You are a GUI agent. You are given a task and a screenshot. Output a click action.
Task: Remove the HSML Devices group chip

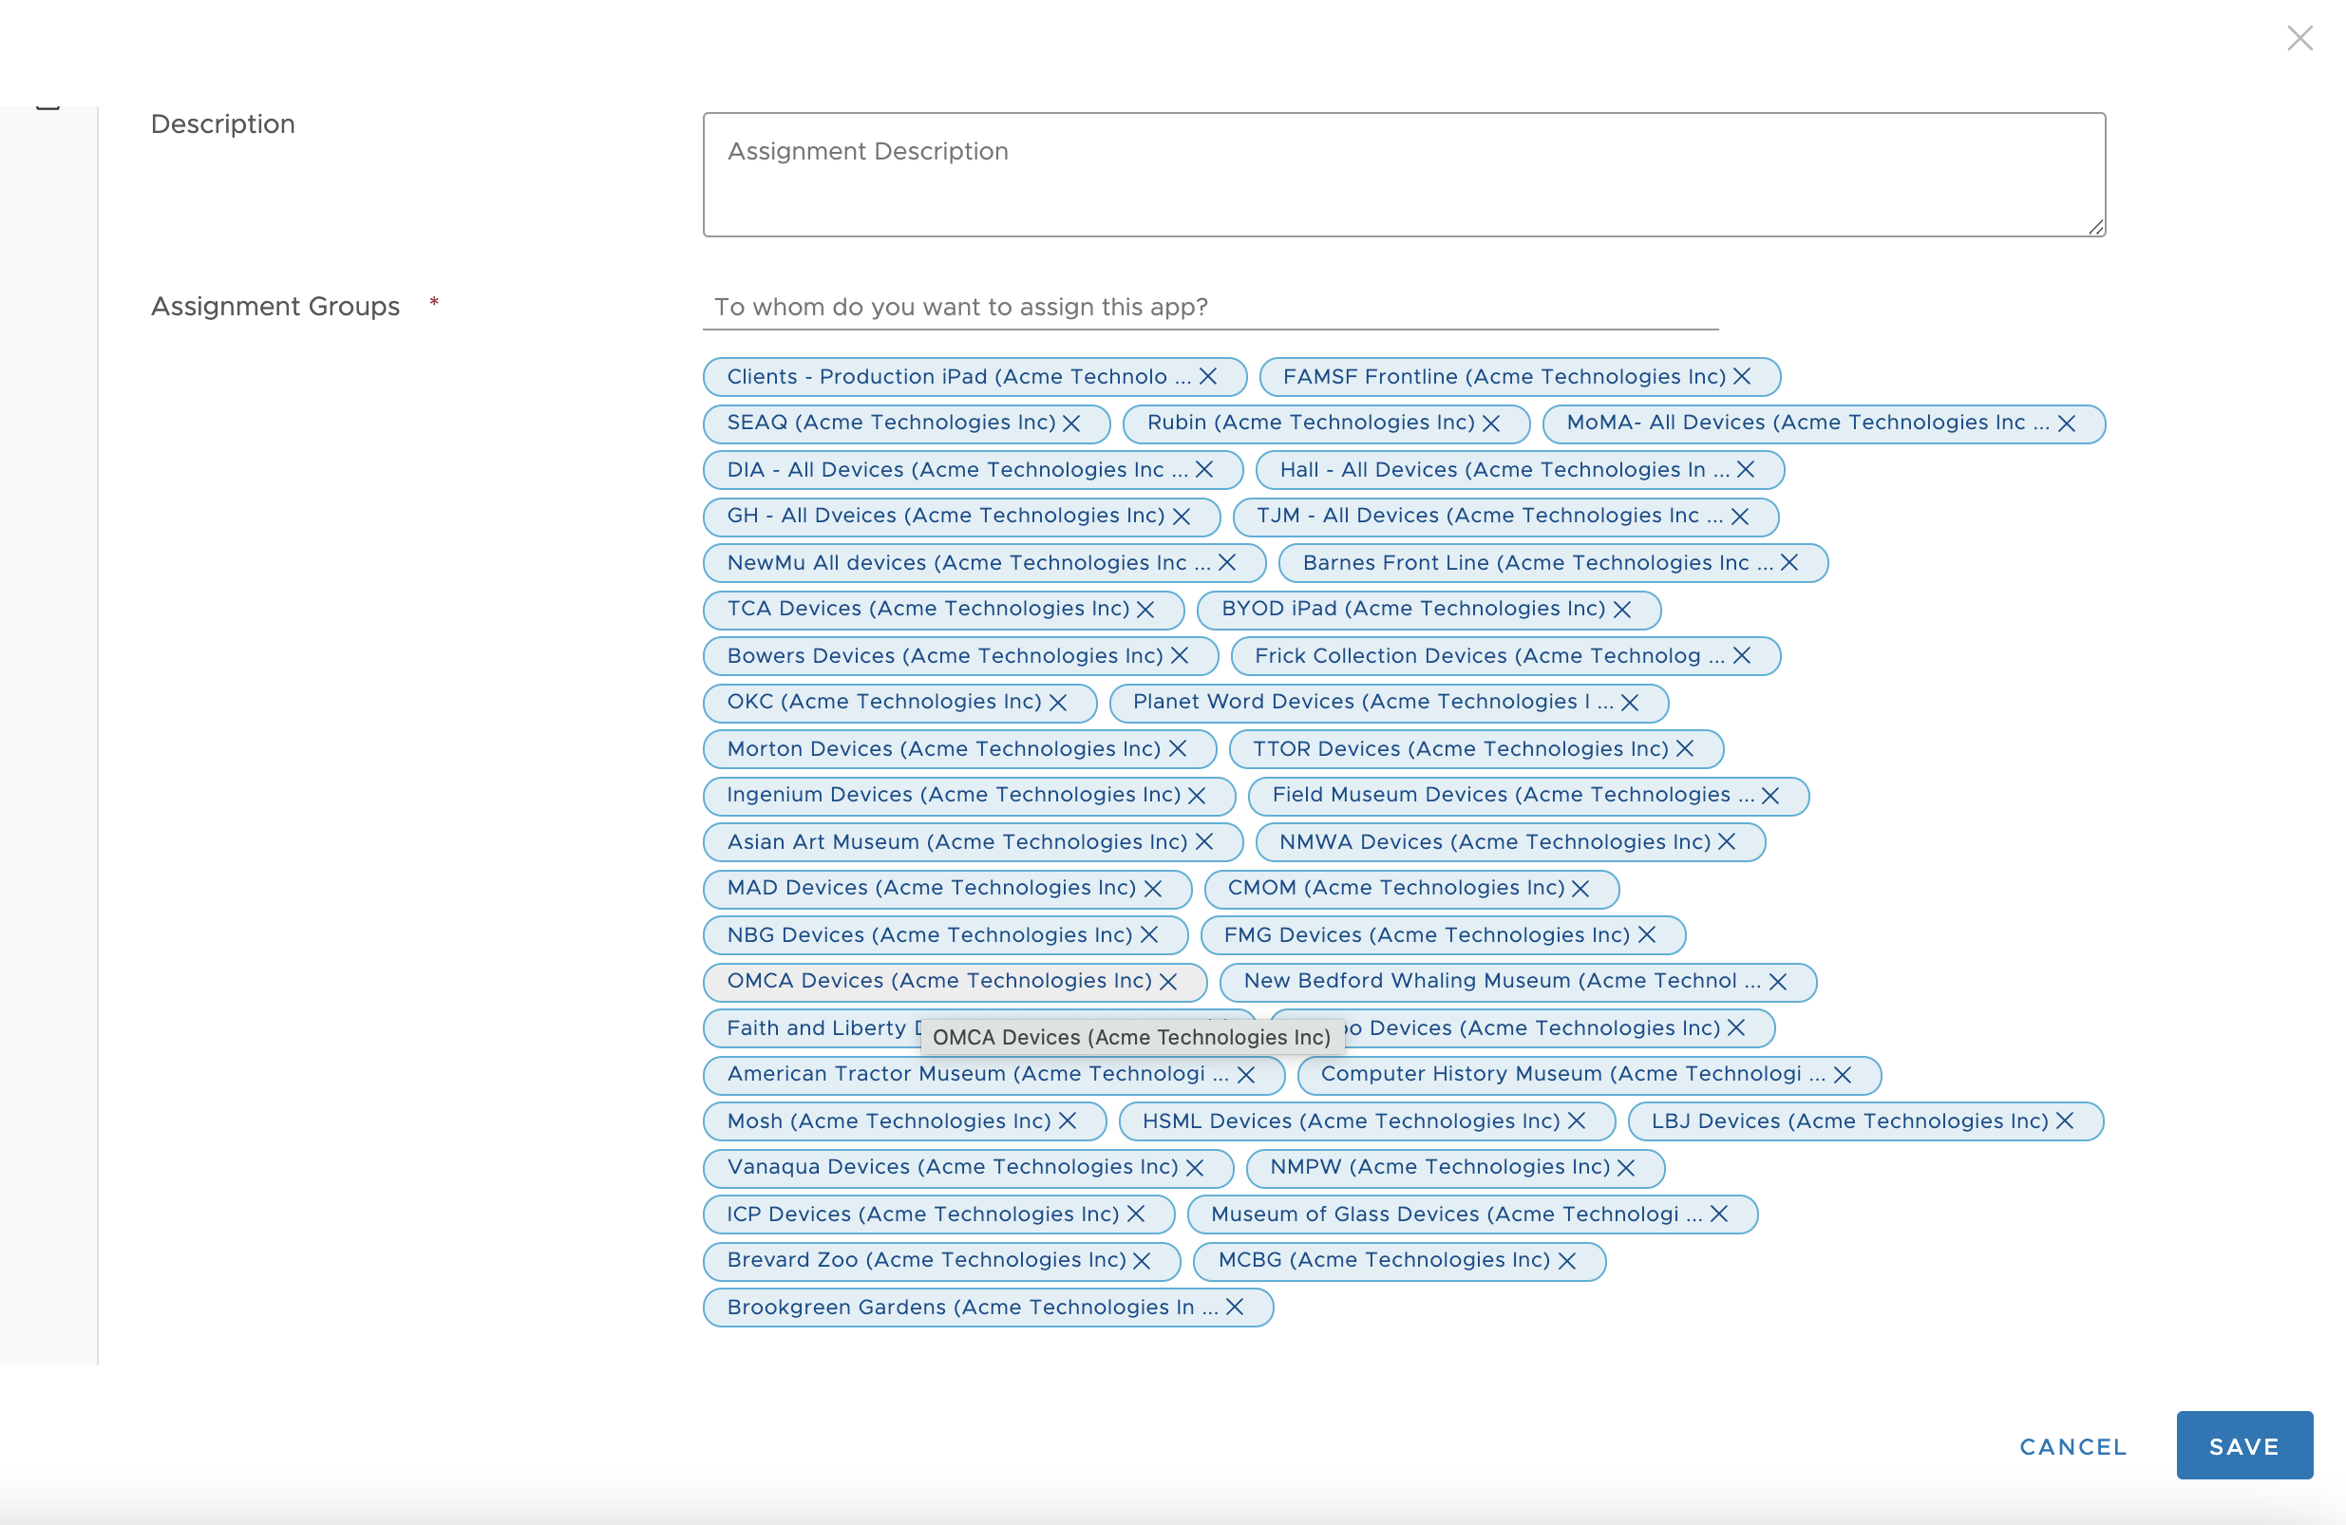1578,1120
